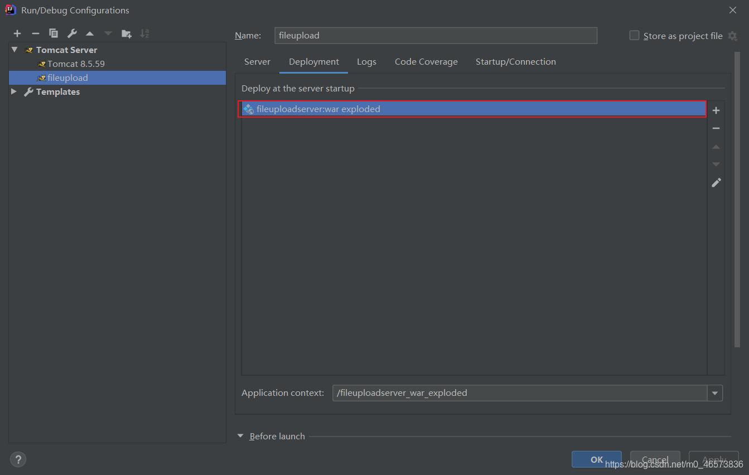
Task: Move configuration down in the list
Action: pyautogui.click(x=108, y=33)
